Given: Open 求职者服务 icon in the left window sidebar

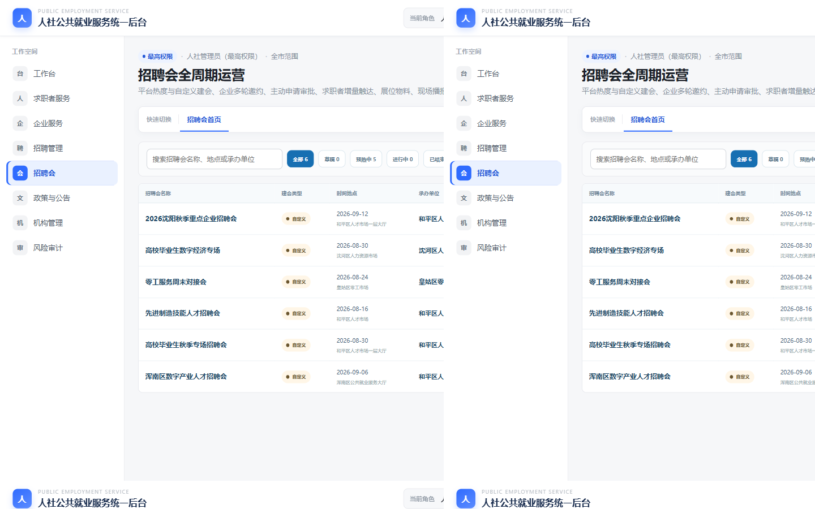Looking at the screenshot, I should pyautogui.click(x=20, y=98).
